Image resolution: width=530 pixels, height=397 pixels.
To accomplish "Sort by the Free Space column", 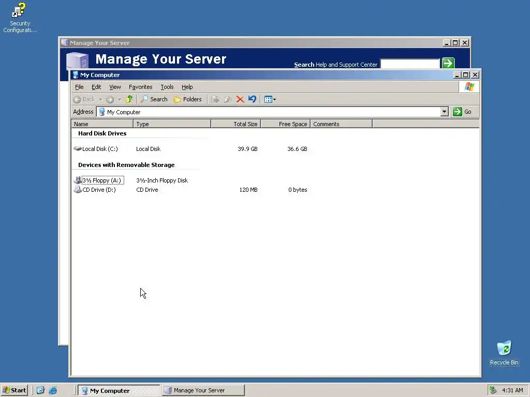I will [286, 124].
